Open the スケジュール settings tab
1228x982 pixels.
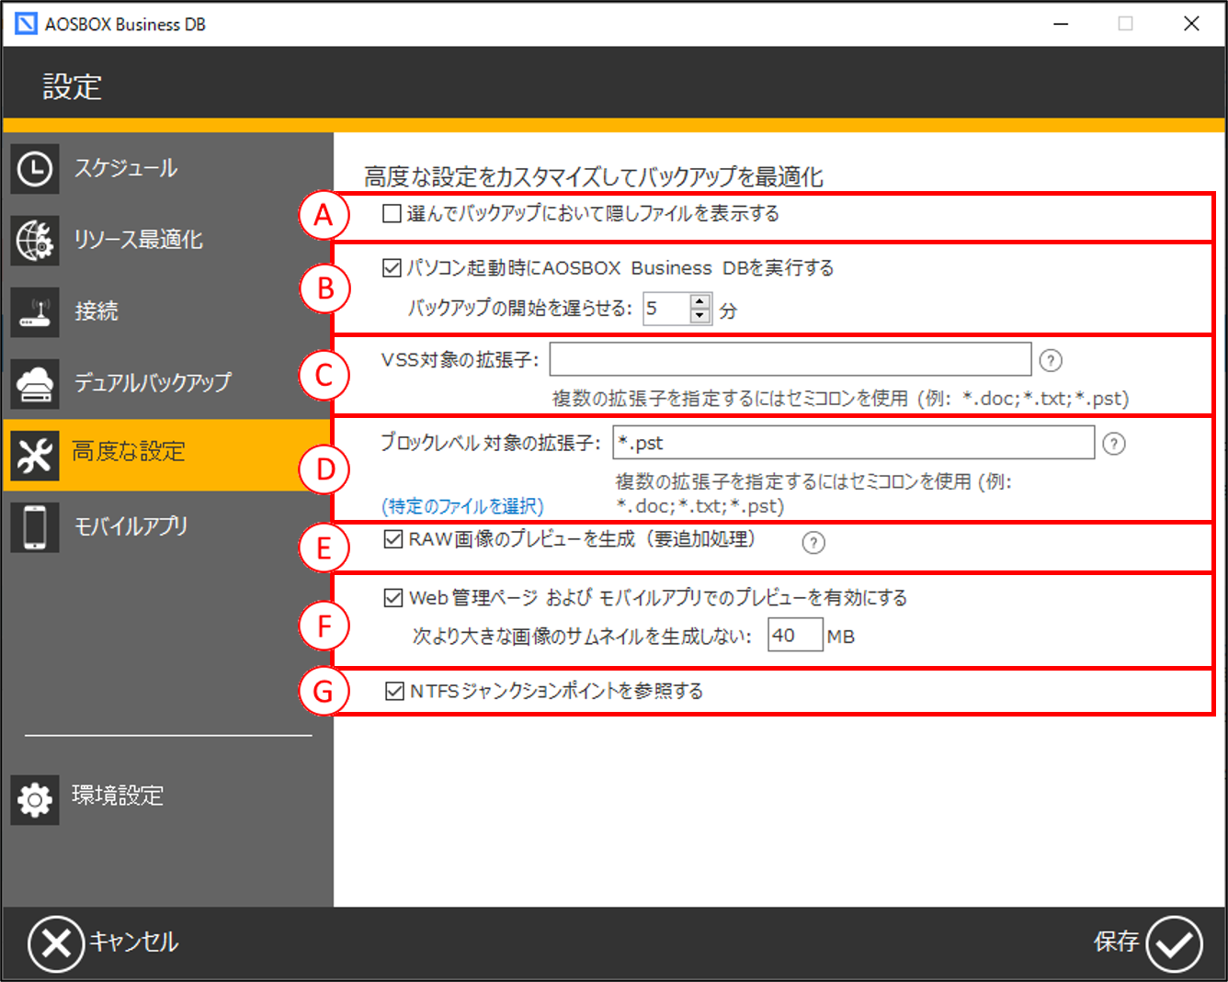tap(167, 169)
